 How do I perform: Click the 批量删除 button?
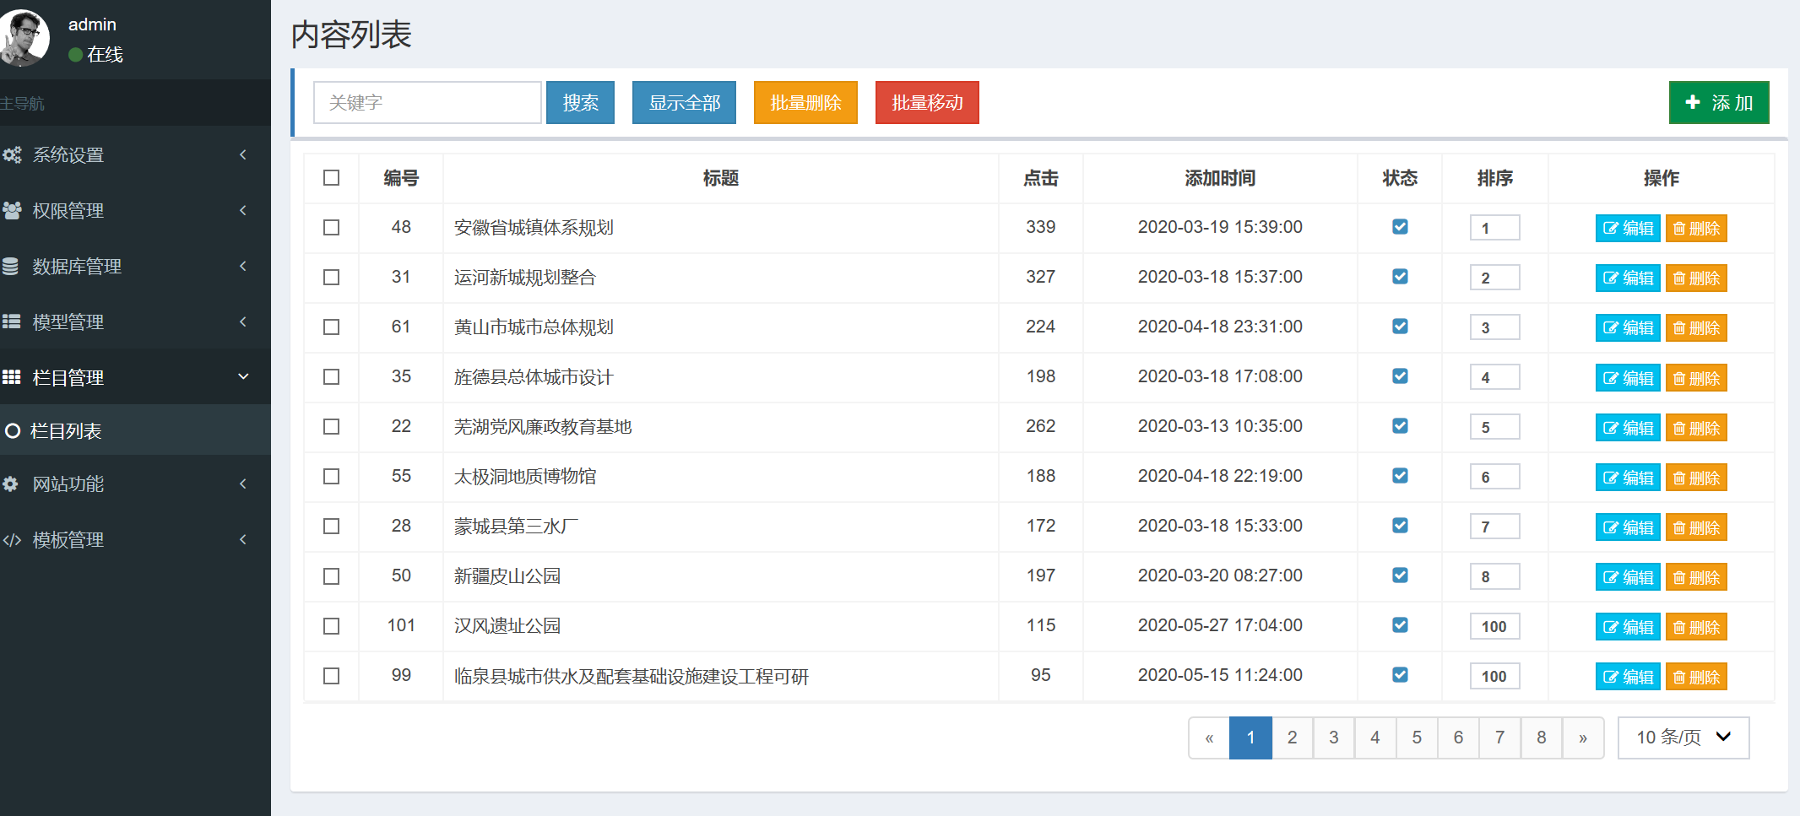[x=805, y=103]
